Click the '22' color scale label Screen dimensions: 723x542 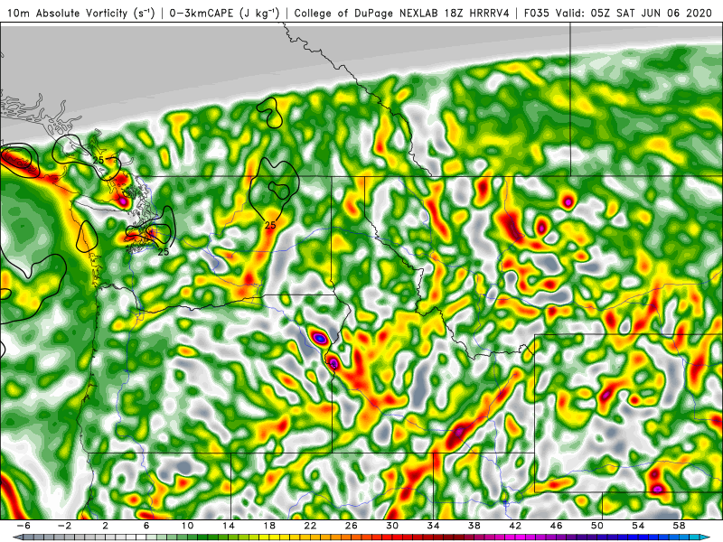[310, 526]
